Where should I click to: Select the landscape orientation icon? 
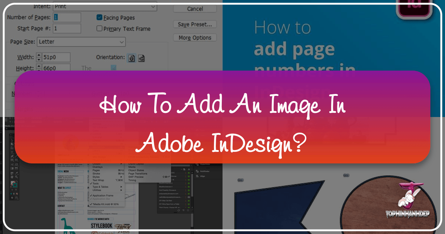click(x=141, y=58)
